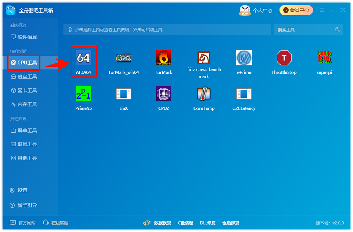This screenshot has width=353, height=232.
Task: Click the VIP panda avatar icon
Action: [x=245, y=10]
